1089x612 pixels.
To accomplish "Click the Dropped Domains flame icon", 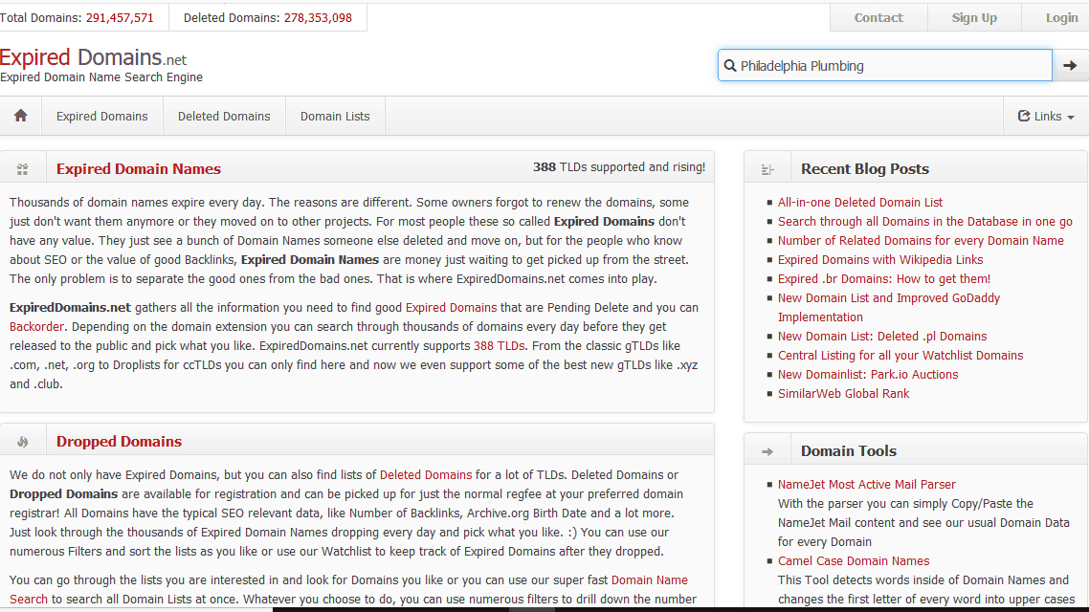I will [x=23, y=442].
